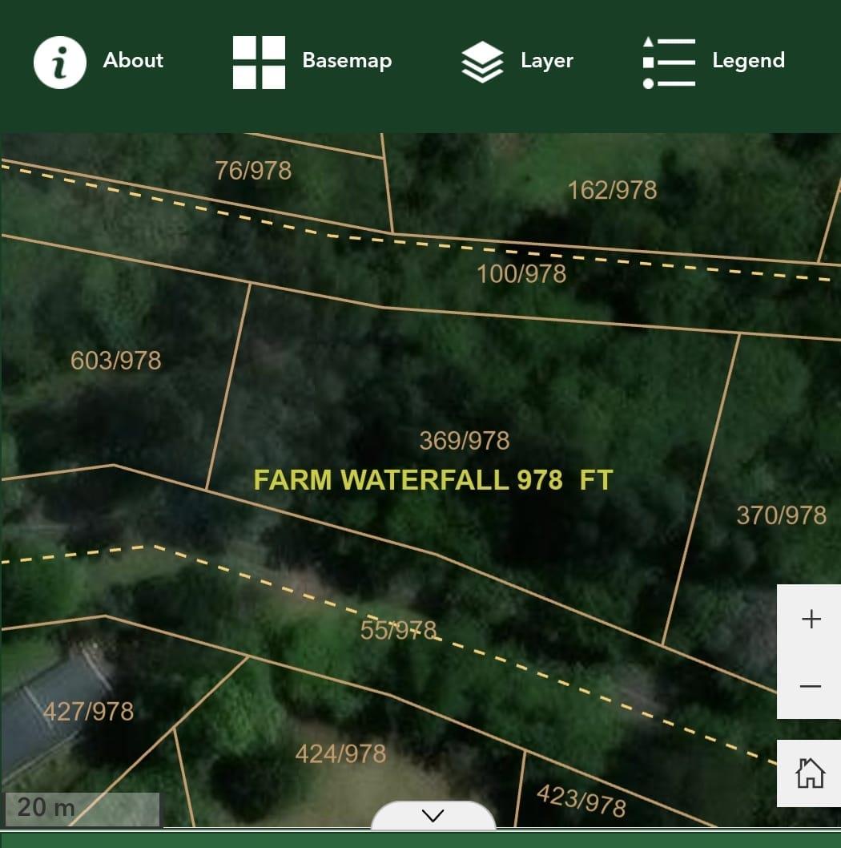Click the Legend list icon
Viewport: 841px width, 848px height.
668,62
